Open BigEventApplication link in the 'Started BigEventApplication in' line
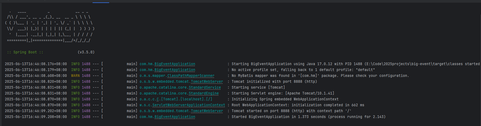The image size is (481, 126). [175, 117]
